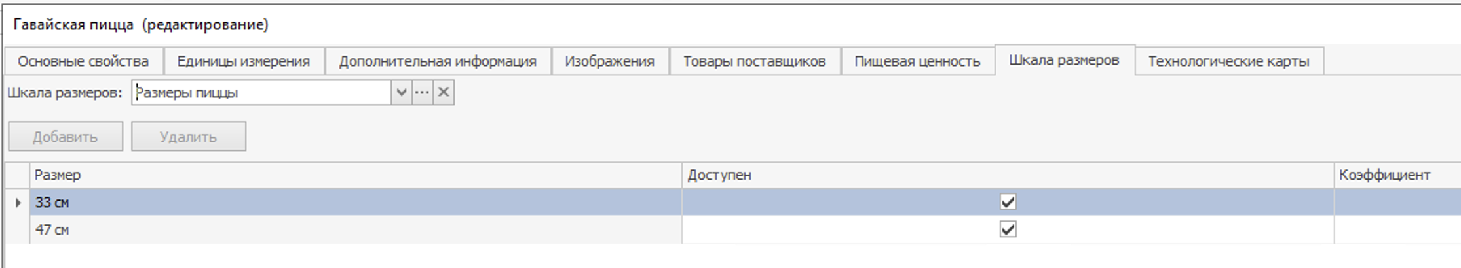Click the Доступен column header
Screen dimensions: 1461x268
[1006, 175]
